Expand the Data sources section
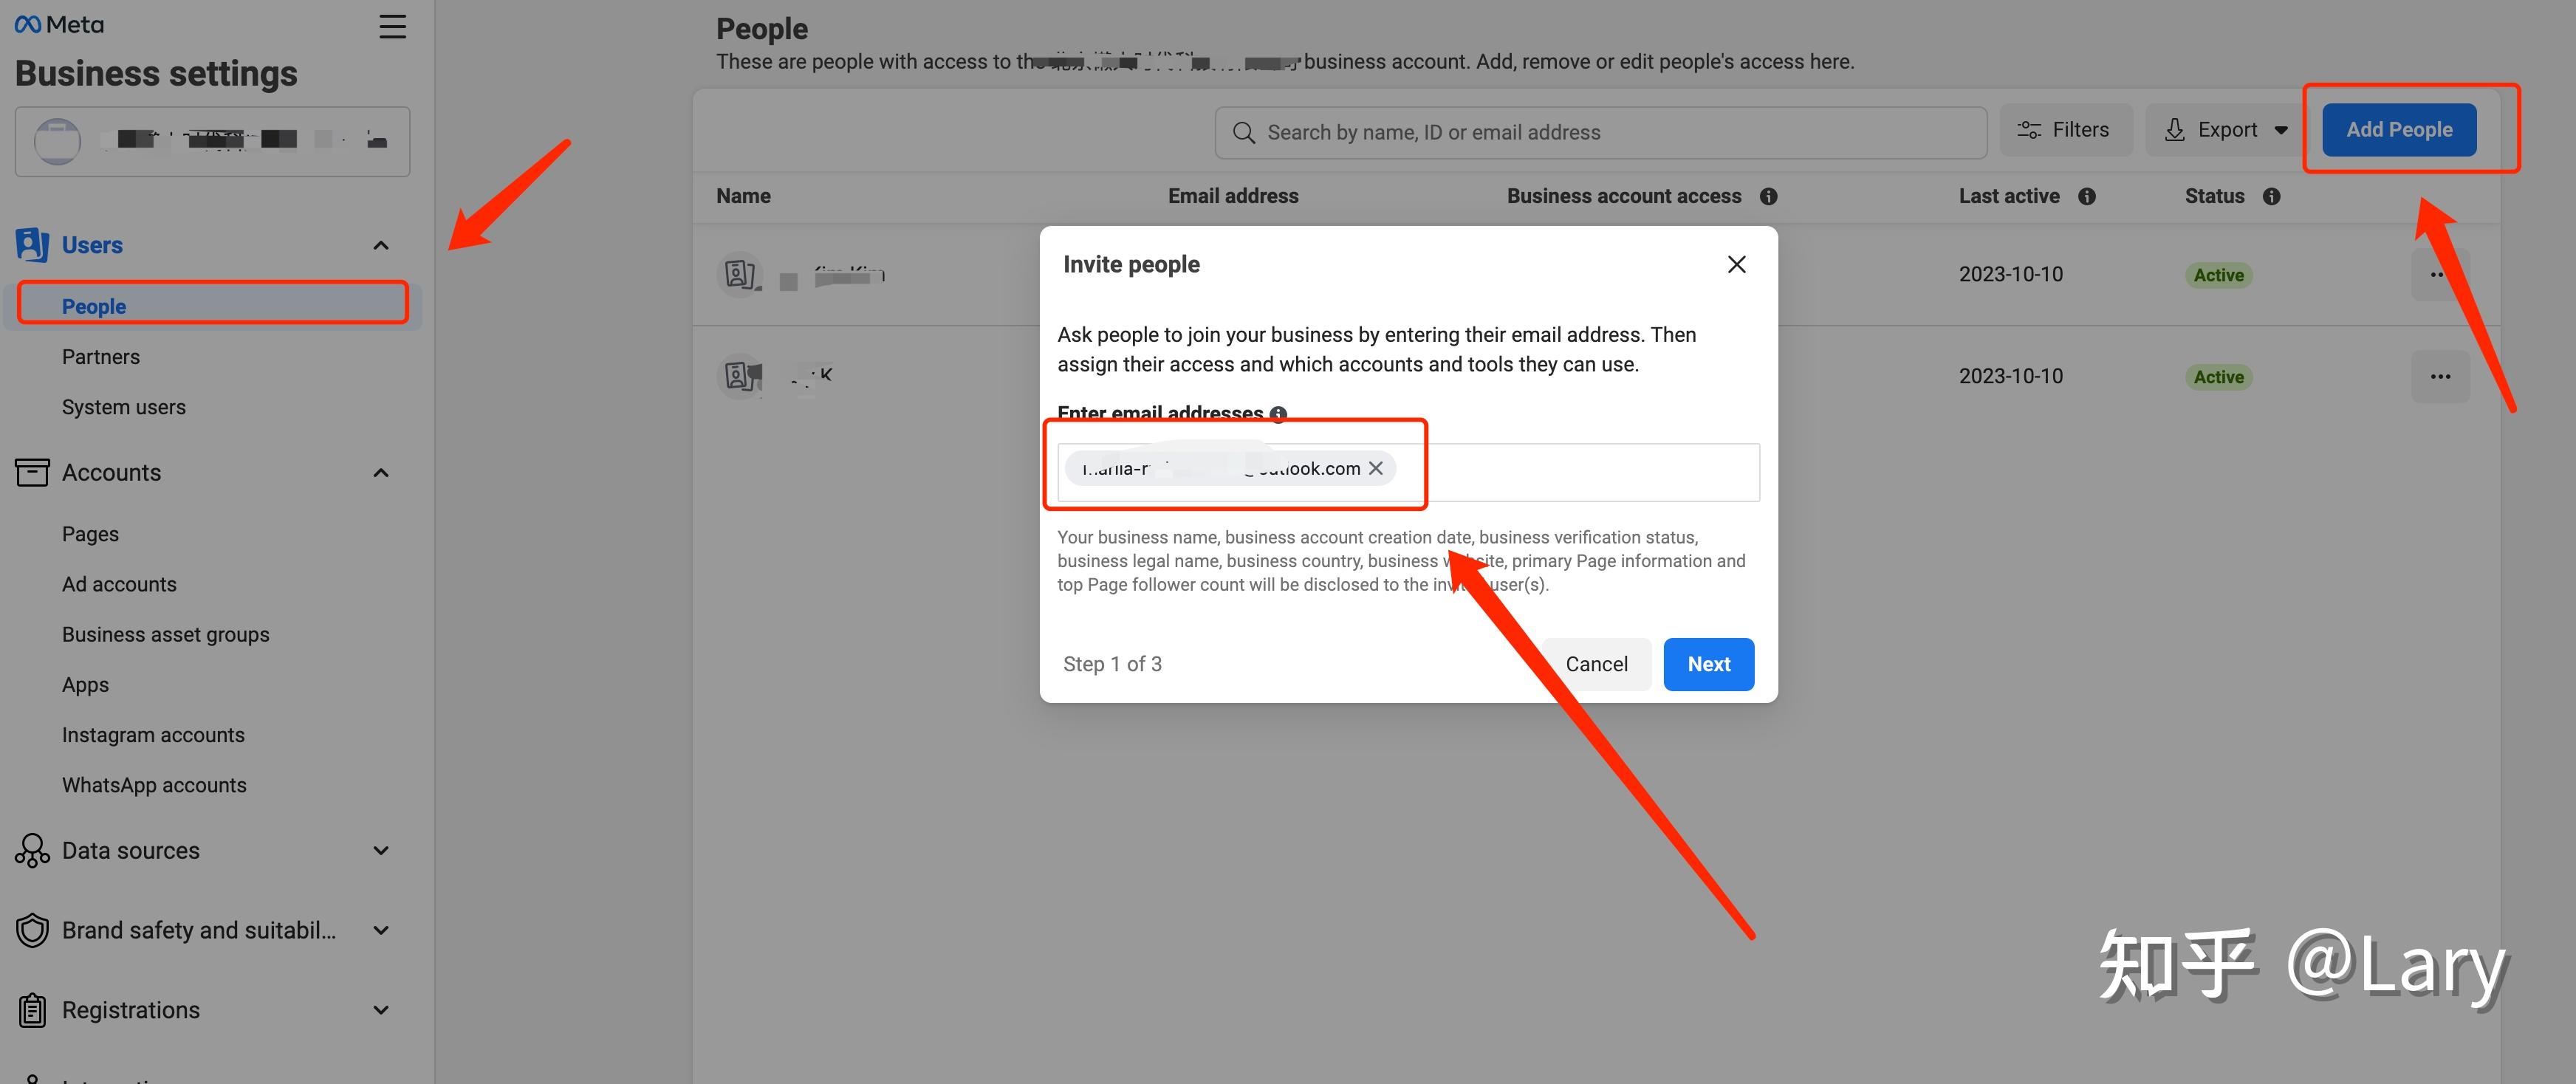This screenshot has height=1084, width=2576. [x=381, y=851]
